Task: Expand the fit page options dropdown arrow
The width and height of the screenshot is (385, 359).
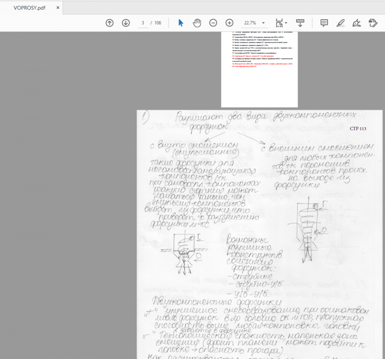Action: tap(286, 23)
